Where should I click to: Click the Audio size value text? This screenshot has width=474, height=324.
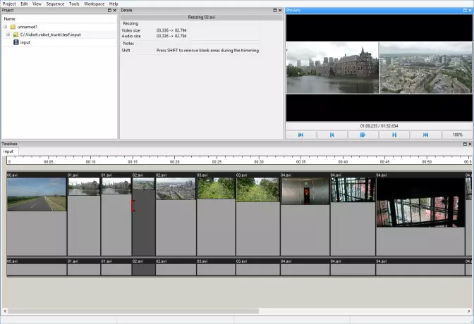171,36
